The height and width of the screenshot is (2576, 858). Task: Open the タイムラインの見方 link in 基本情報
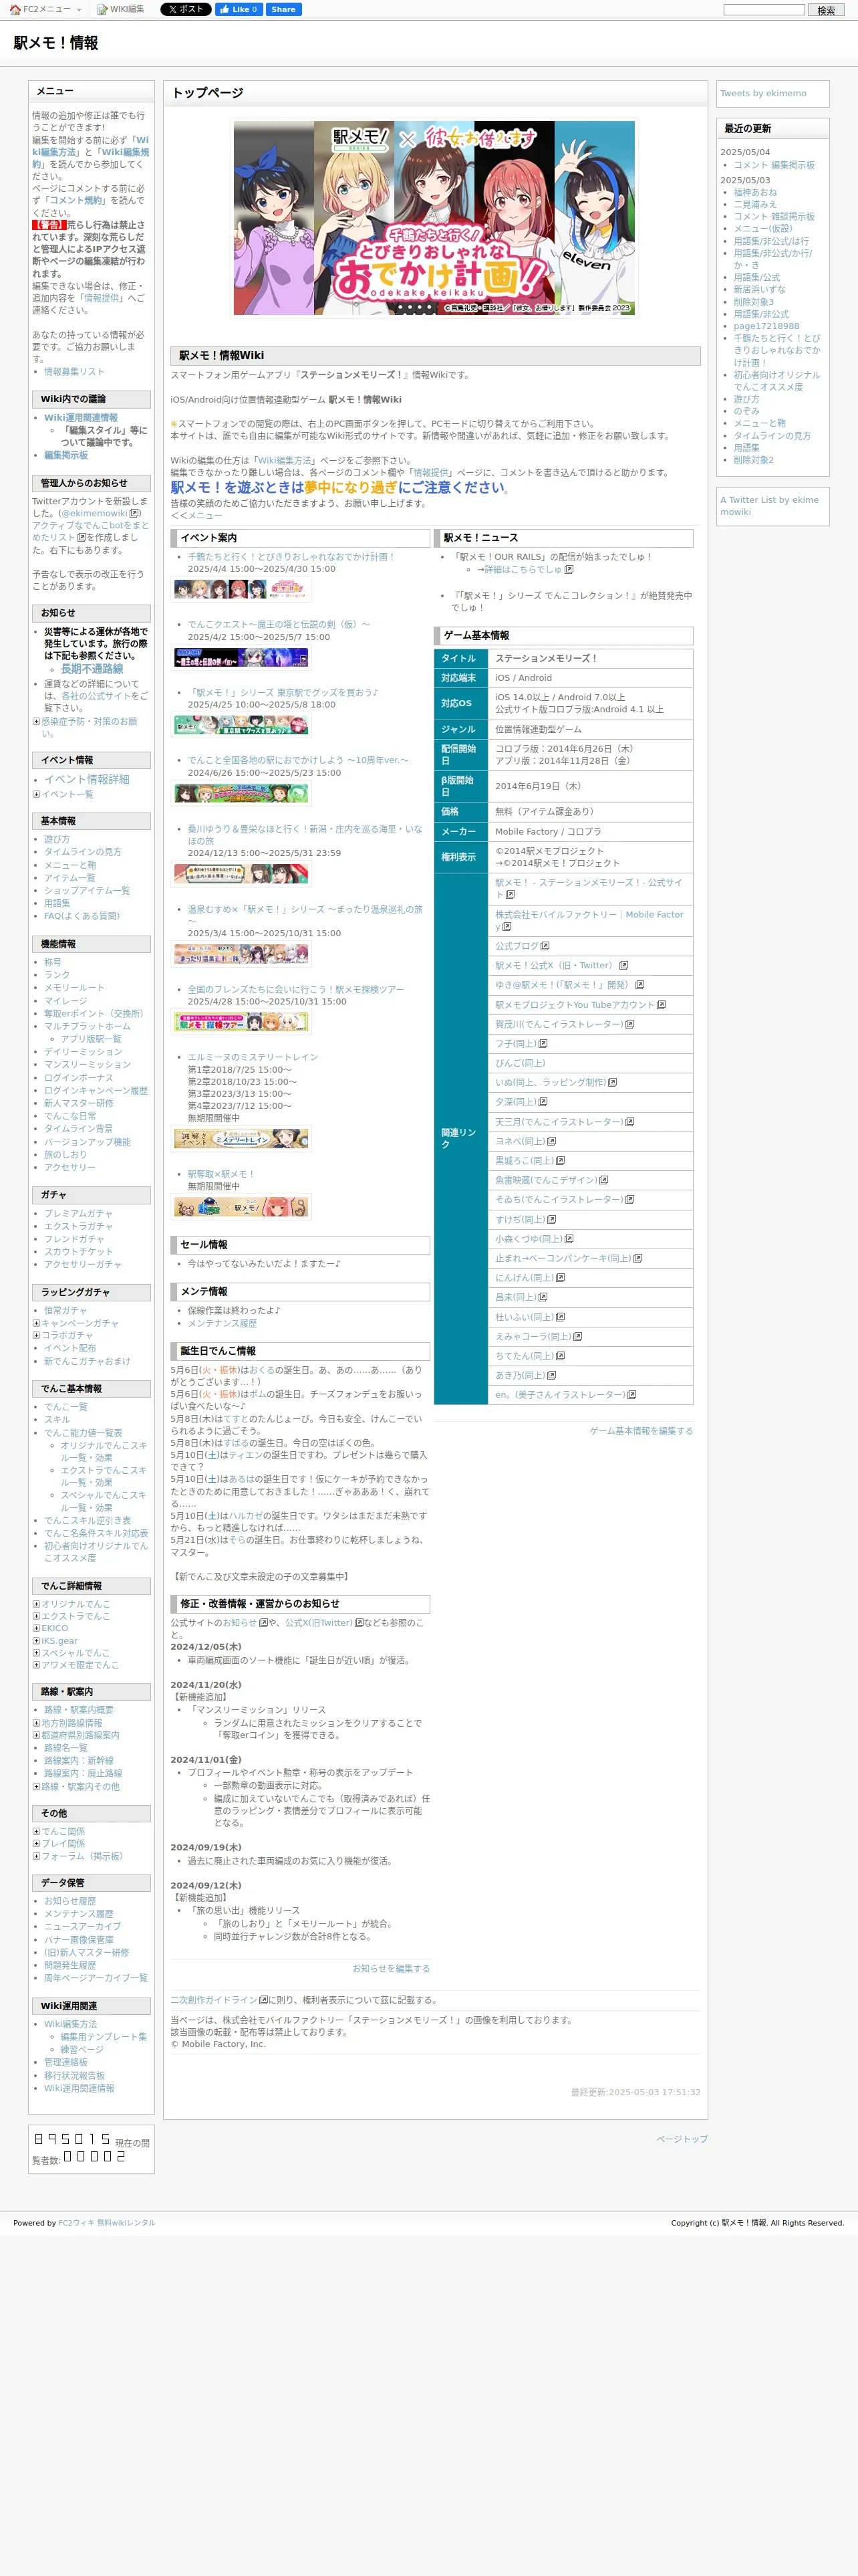[82, 852]
